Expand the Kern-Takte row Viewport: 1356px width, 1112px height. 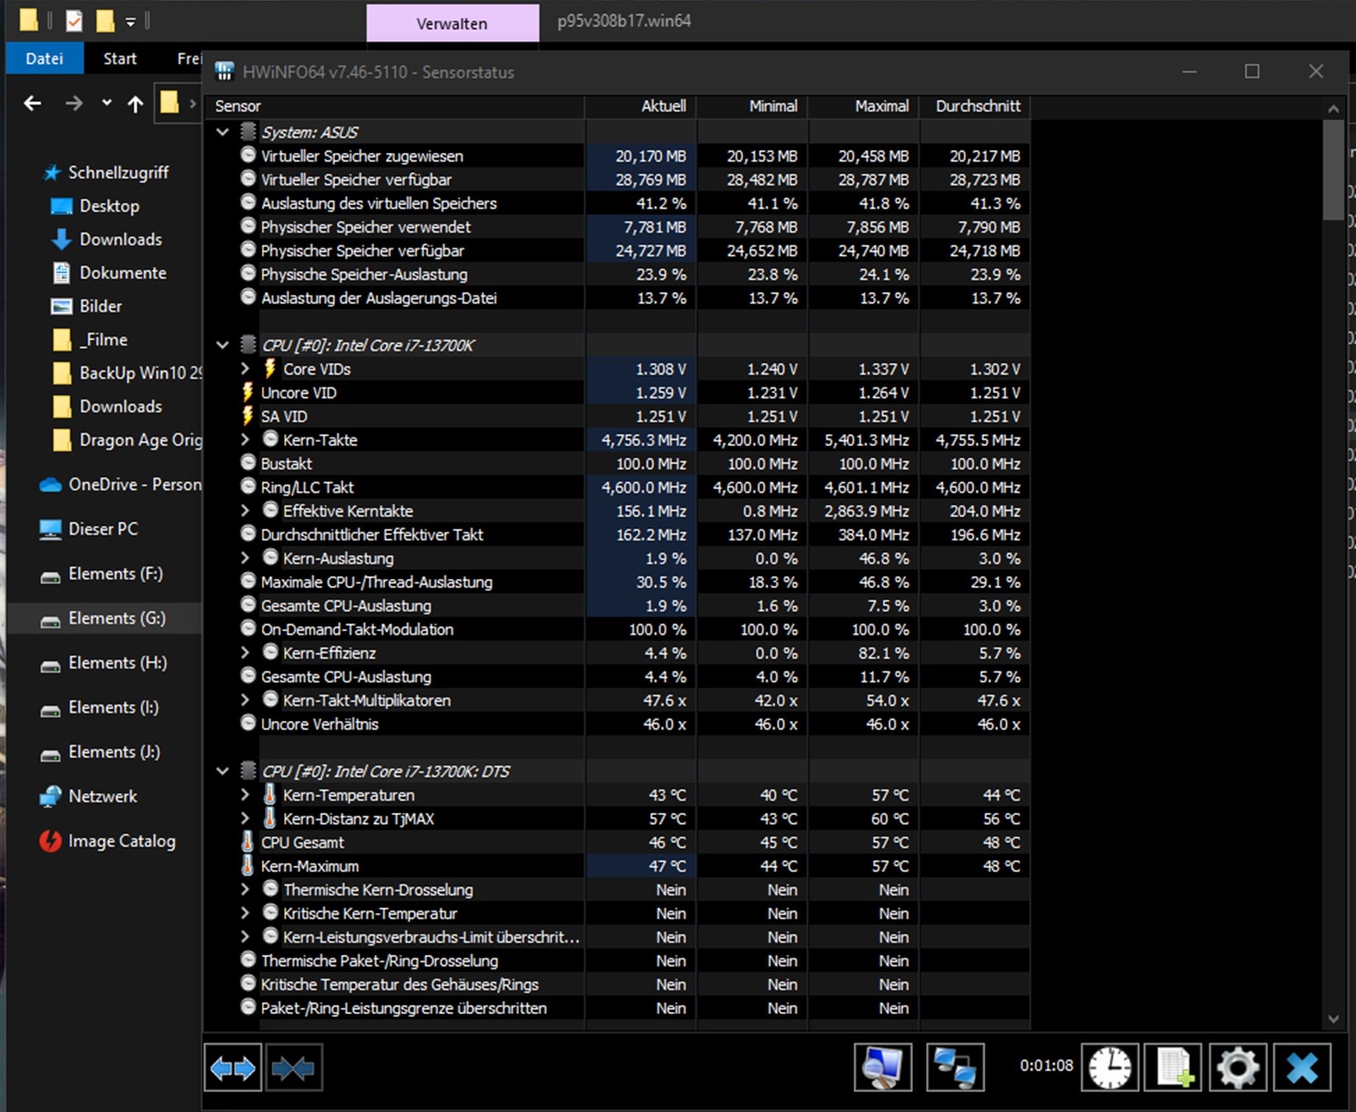pos(245,440)
